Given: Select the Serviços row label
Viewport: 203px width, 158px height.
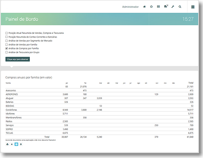Looking at the screenshot, I should (x=10, y=125).
